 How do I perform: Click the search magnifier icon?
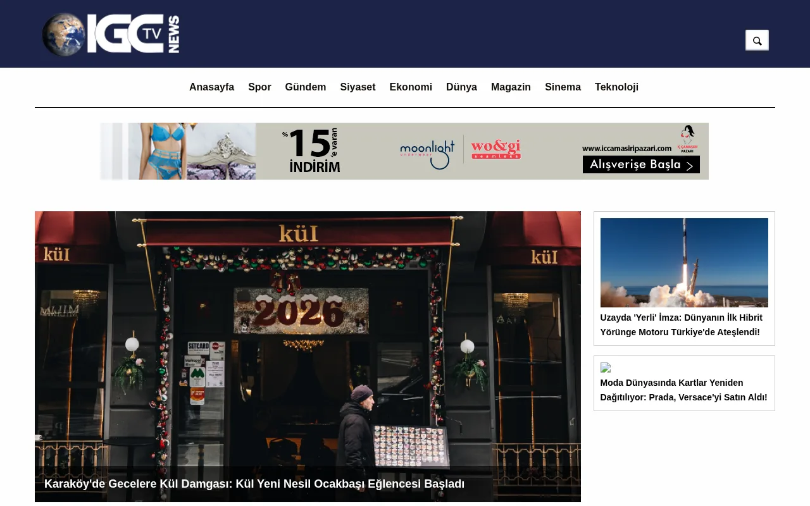point(757,40)
